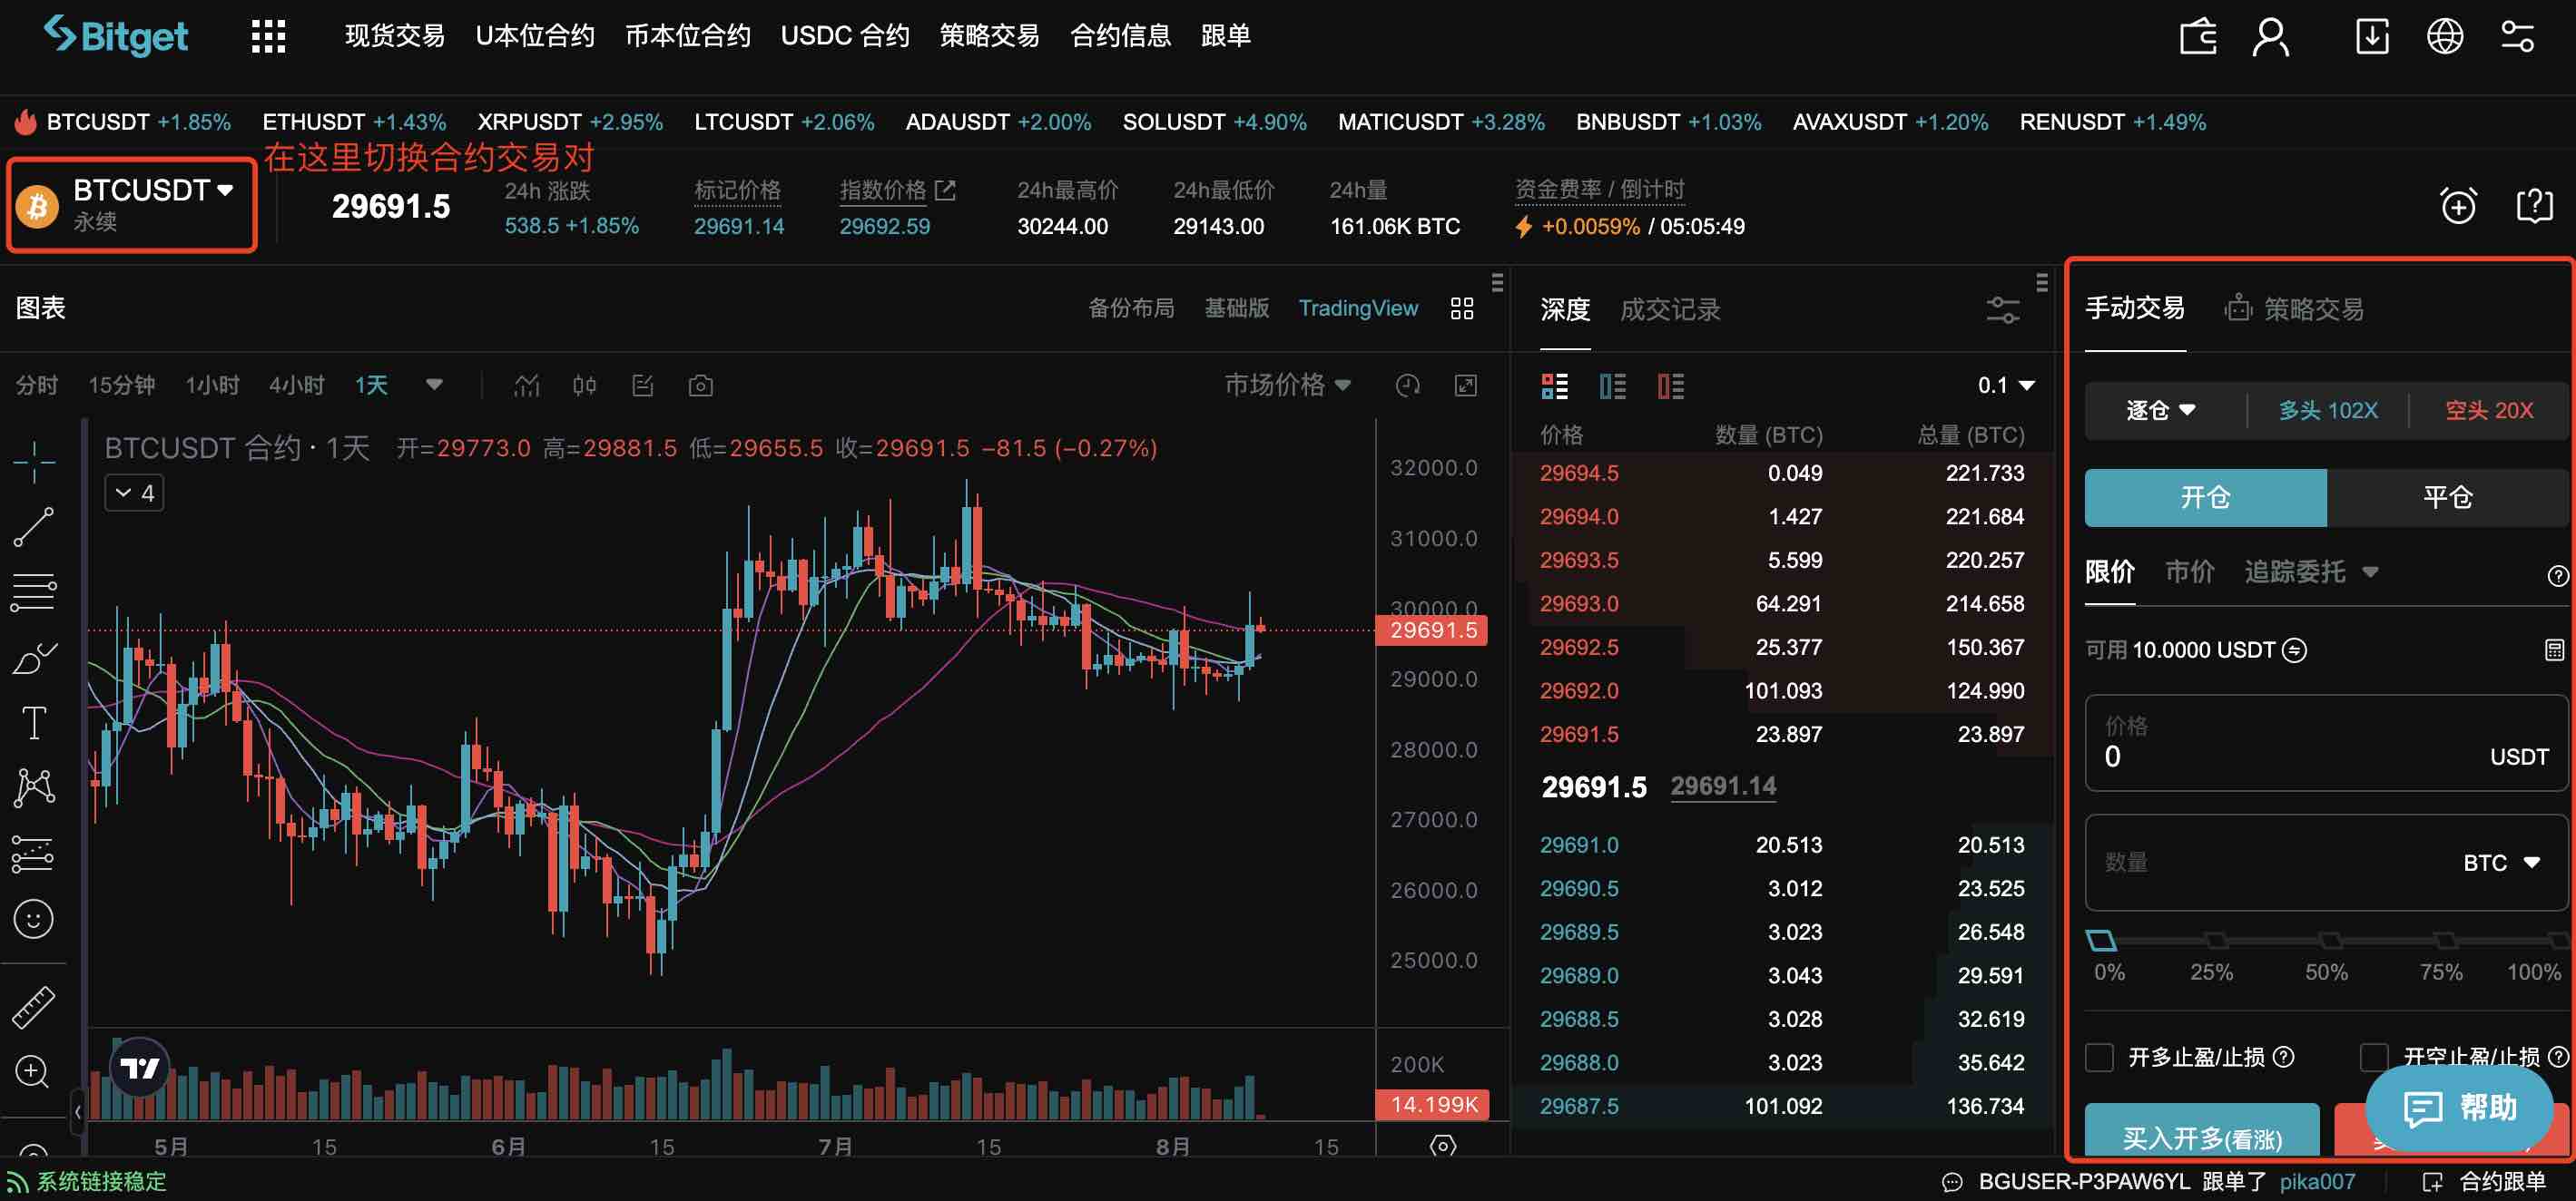Image resolution: width=2576 pixels, height=1201 pixels.
Task: Click the 价格 price input field
Action: tap(2325, 744)
